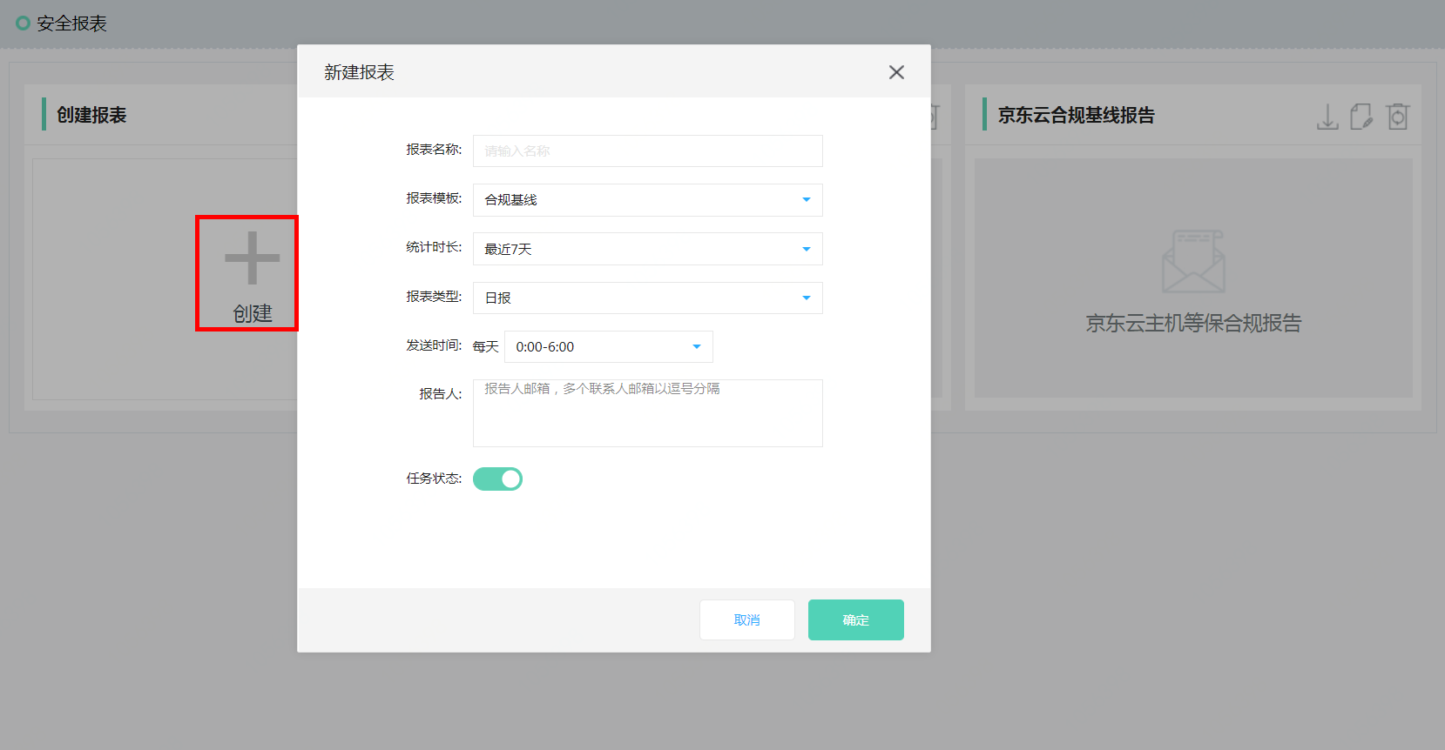Click the 京东云主机等保合规报告 text
This screenshot has height=750, width=1445.
pyautogui.click(x=1193, y=324)
